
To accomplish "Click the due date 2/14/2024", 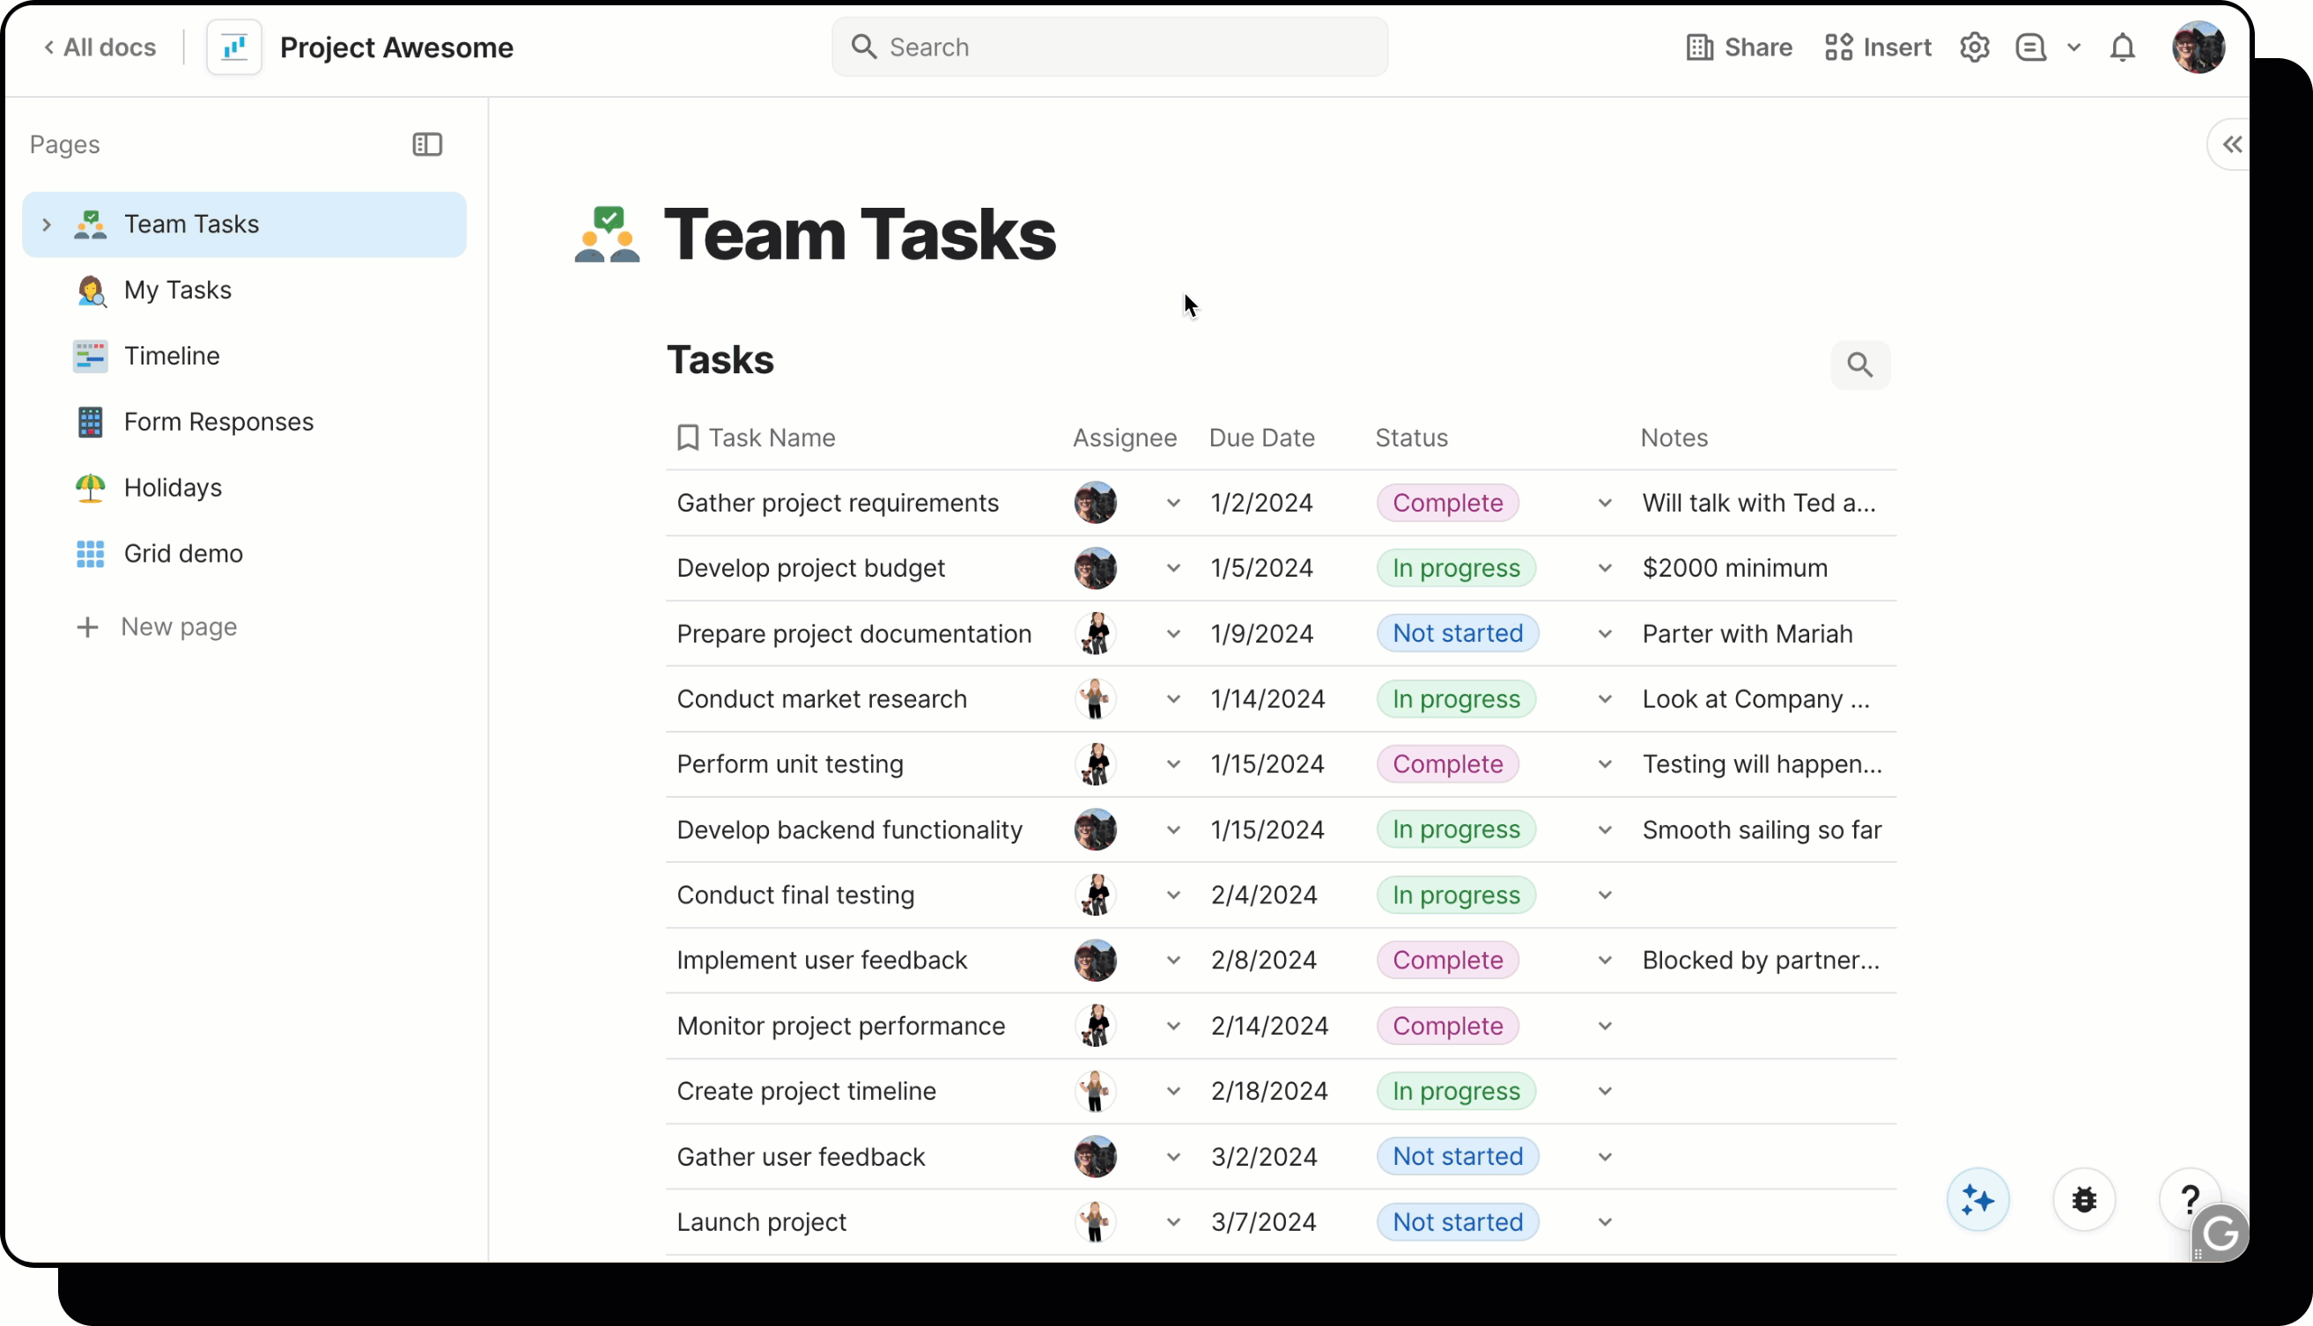I will [1269, 1027].
